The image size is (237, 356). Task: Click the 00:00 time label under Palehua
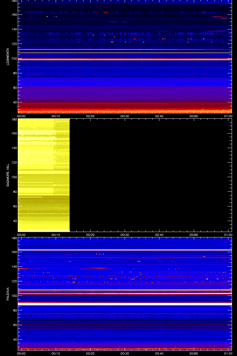coord(21,353)
